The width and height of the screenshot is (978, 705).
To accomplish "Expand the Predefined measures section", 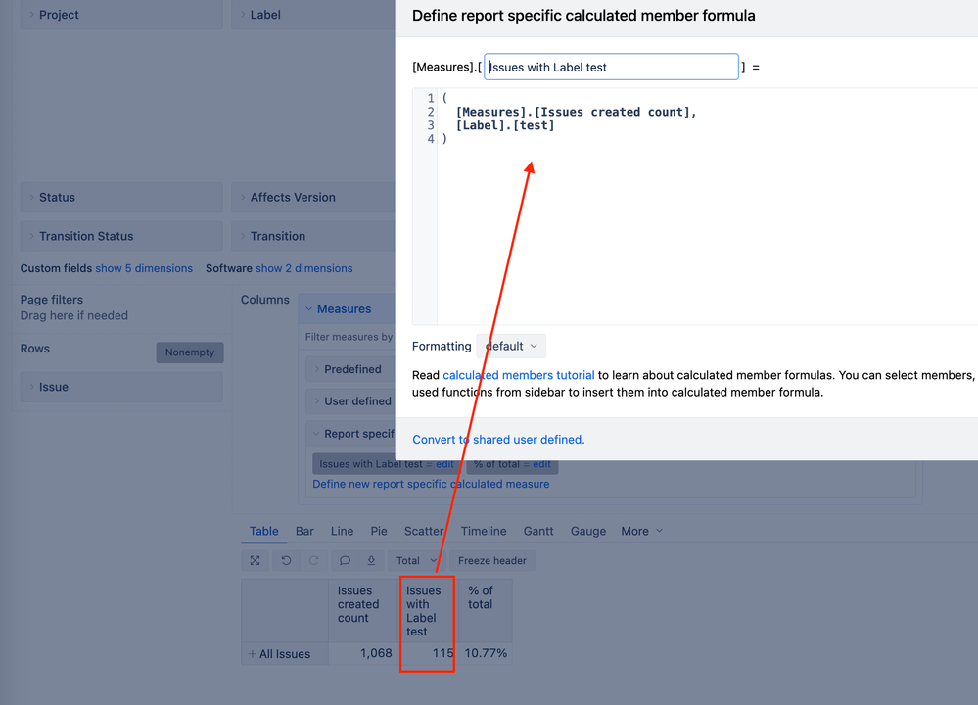I will pyautogui.click(x=352, y=369).
